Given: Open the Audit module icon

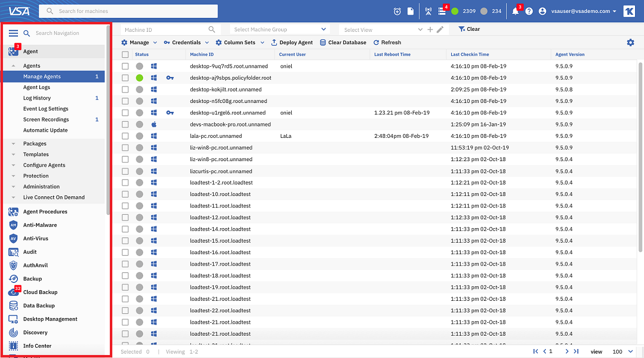Looking at the screenshot, I should 13,252.
